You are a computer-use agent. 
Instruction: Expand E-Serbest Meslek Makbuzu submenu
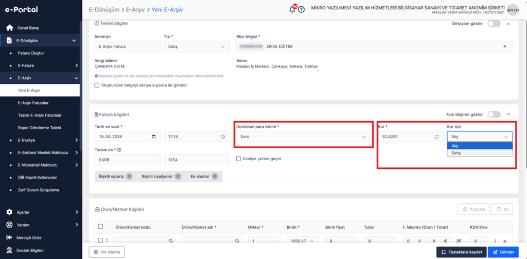pyautogui.click(x=77, y=152)
